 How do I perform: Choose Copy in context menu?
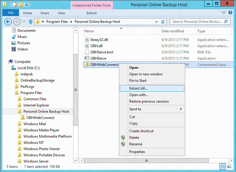pyautogui.click(x=152, y=123)
